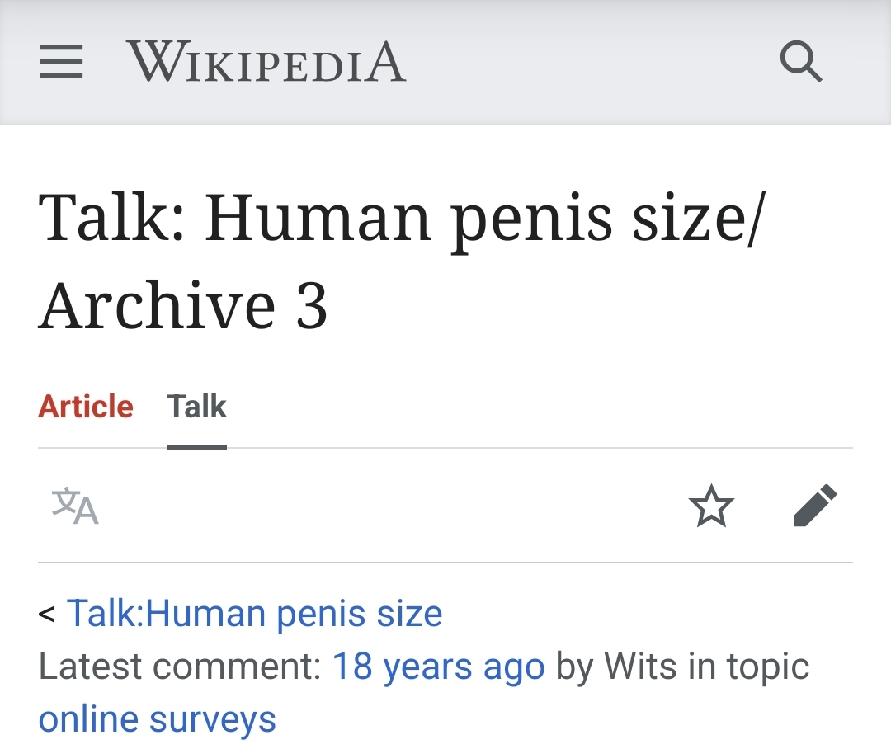Click the word "by" after the timestamp link
This screenshot has height=749, width=891.
[574, 667]
